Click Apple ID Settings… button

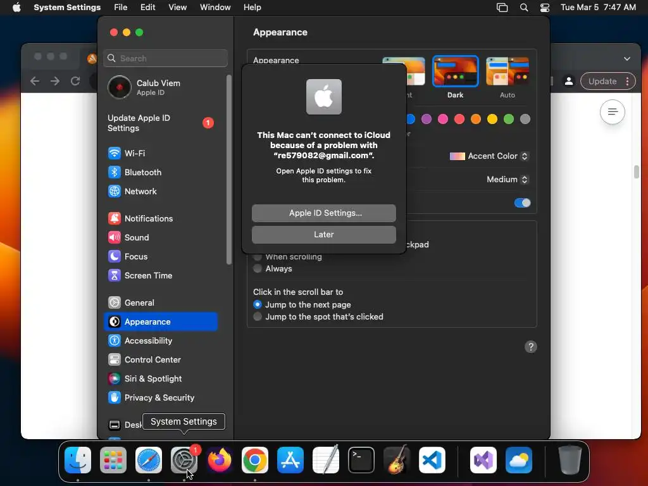324,213
